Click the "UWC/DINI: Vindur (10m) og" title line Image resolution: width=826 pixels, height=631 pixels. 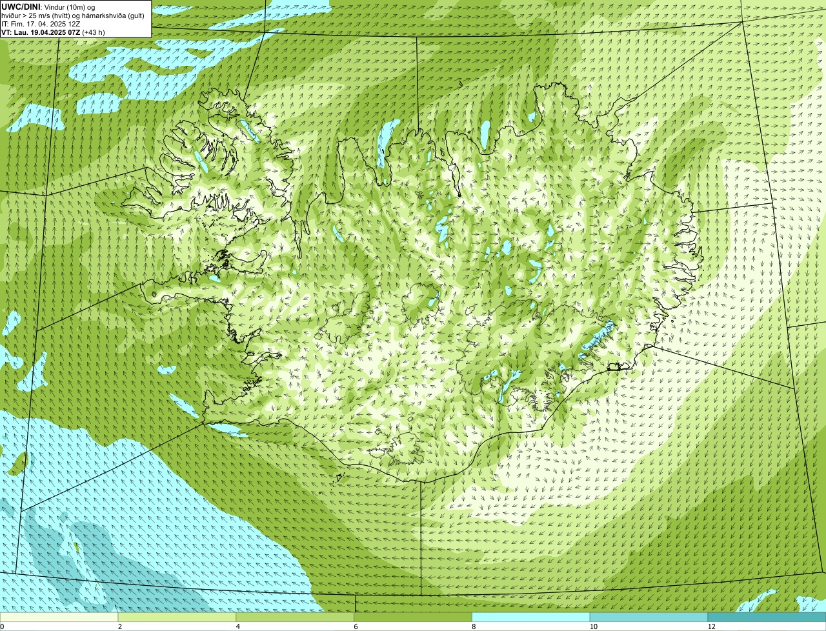click(x=48, y=6)
